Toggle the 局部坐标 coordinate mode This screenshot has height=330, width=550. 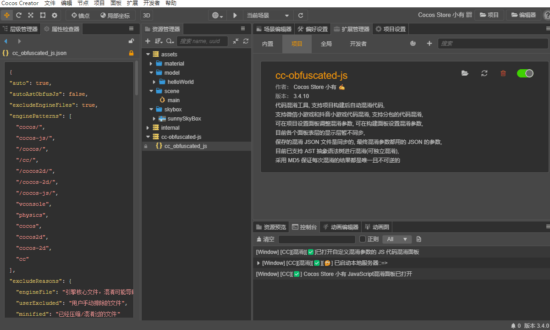click(115, 15)
